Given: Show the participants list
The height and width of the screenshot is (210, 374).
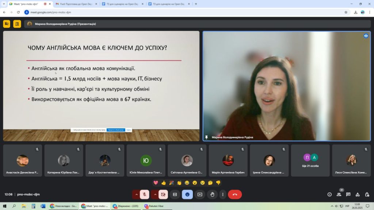Looking at the screenshot, I should [x=339, y=195].
